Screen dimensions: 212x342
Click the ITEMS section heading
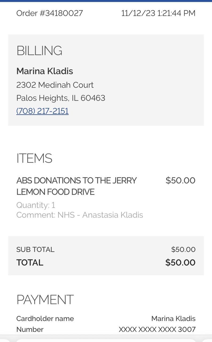[34, 158]
